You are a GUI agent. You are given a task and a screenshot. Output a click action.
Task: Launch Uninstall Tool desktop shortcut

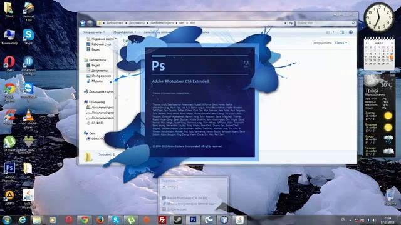28,11
